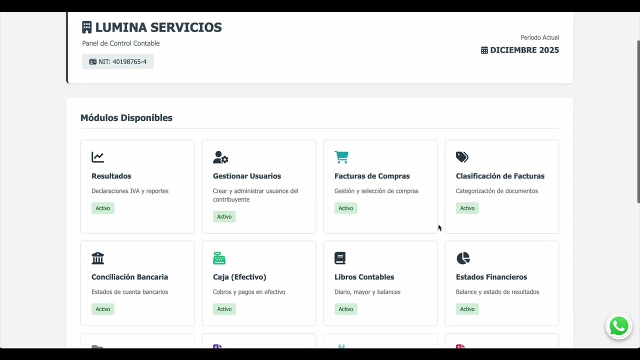This screenshot has width=640, height=360.
Task: Open the Clasificación de Facturas module title
Action: click(500, 176)
